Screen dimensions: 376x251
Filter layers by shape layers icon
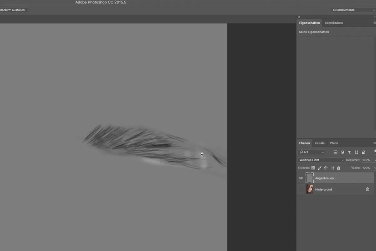pyautogui.click(x=356, y=152)
